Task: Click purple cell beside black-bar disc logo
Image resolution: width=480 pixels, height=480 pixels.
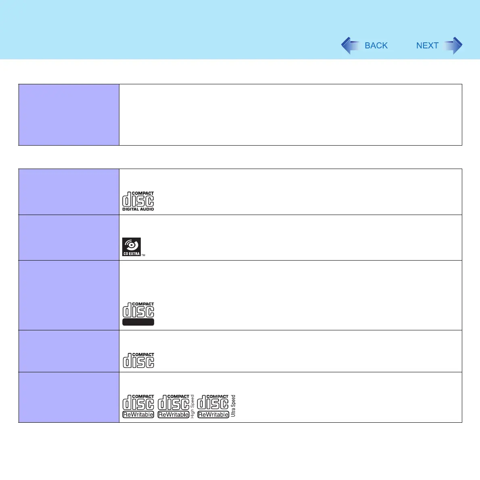Action: (69, 295)
